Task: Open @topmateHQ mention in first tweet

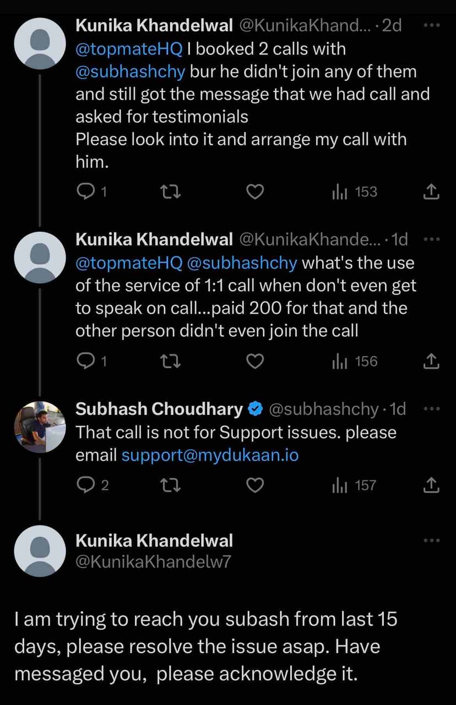Action: click(x=129, y=49)
